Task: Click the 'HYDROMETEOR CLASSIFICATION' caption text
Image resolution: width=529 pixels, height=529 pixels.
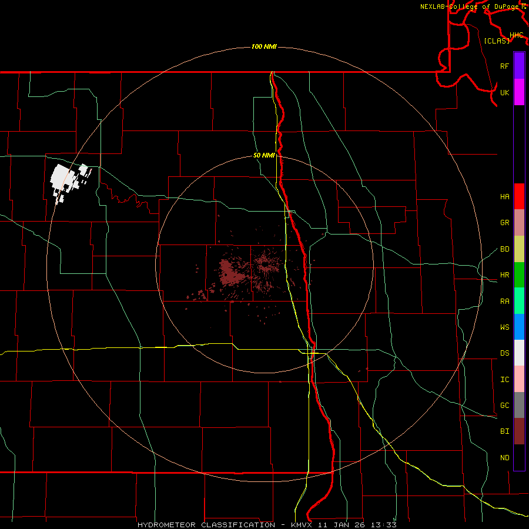Action: pos(206,525)
